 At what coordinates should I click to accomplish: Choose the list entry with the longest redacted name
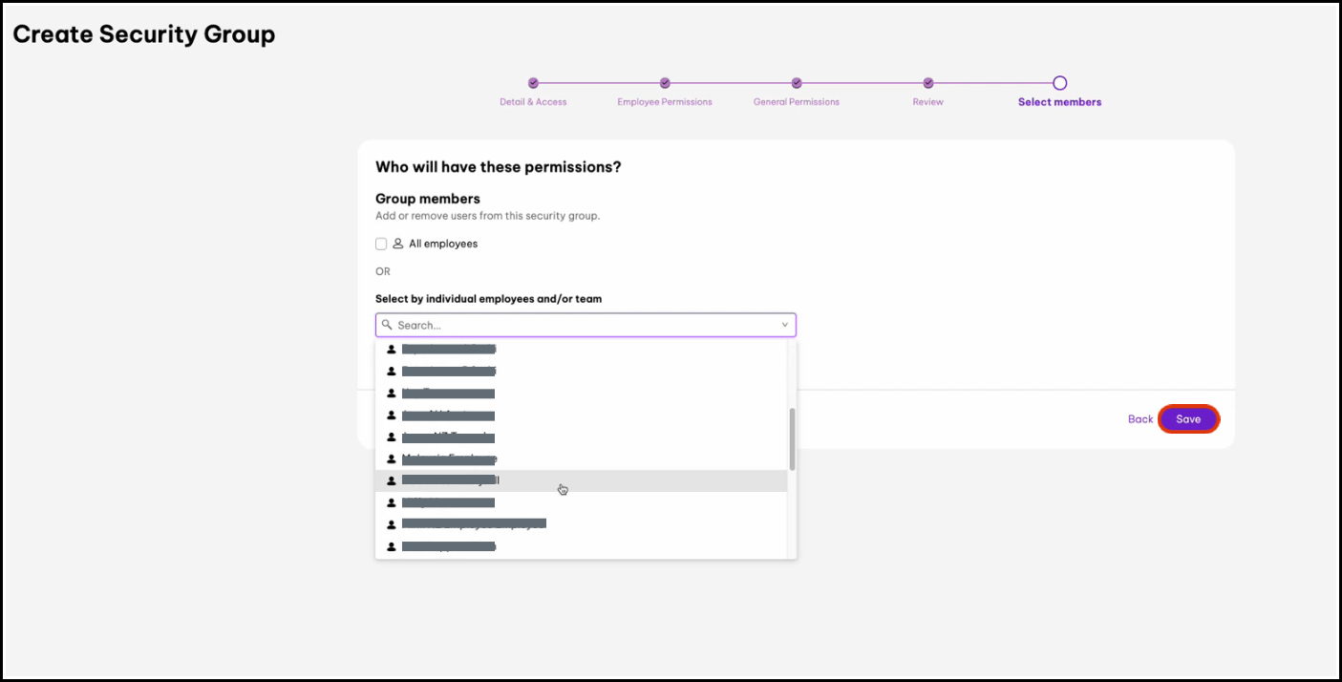click(x=474, y=524)
